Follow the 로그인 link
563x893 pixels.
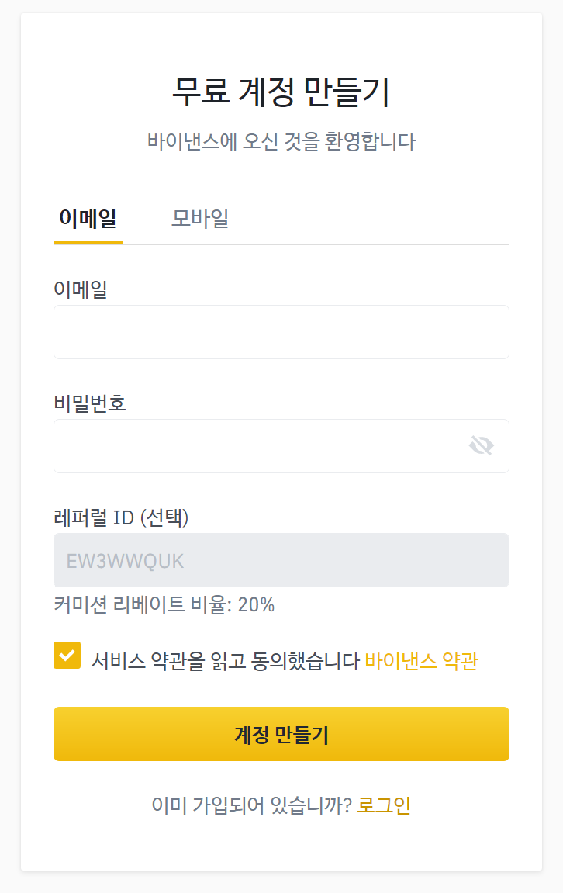(x=384, y=805)
